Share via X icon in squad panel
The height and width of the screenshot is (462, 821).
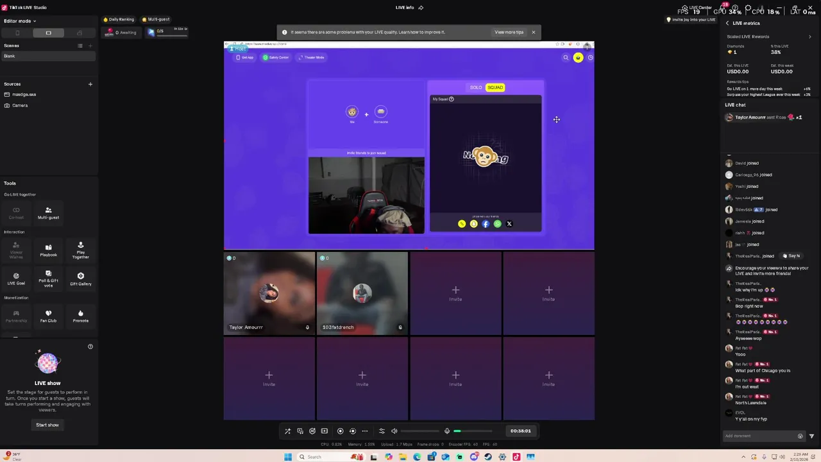pyautogui.click(x=509, y=224)
